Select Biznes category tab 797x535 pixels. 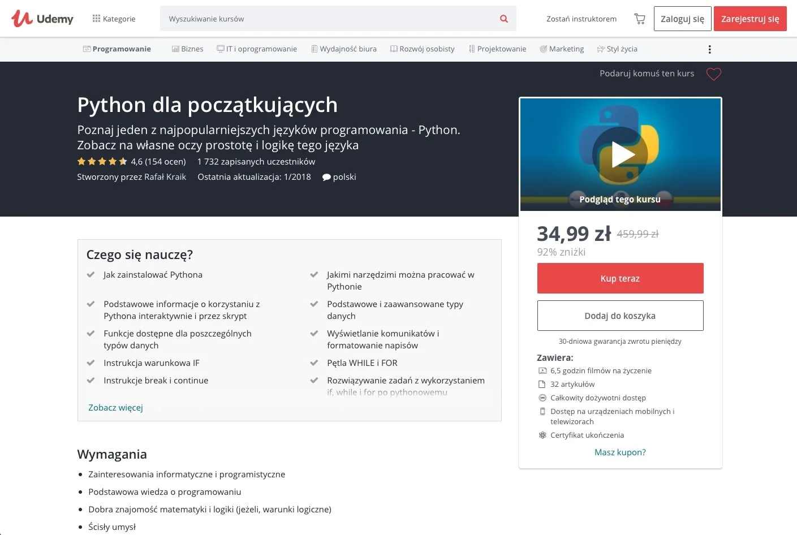point(187,49)
